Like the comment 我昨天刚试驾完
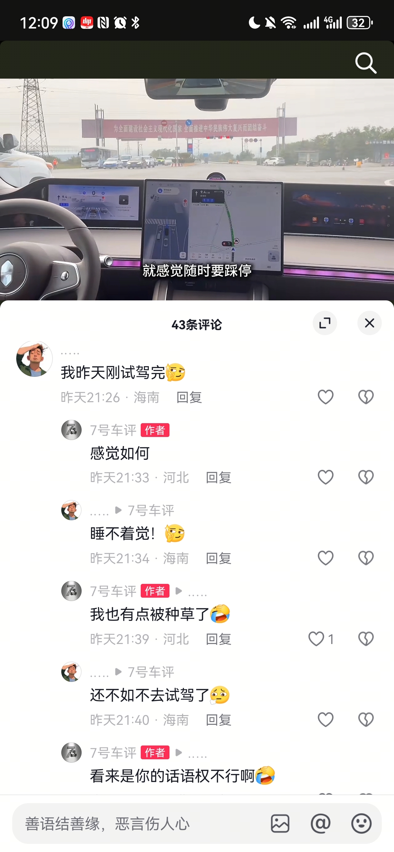The width and height of the screenshot is (394, 852). tap(325, 397)
